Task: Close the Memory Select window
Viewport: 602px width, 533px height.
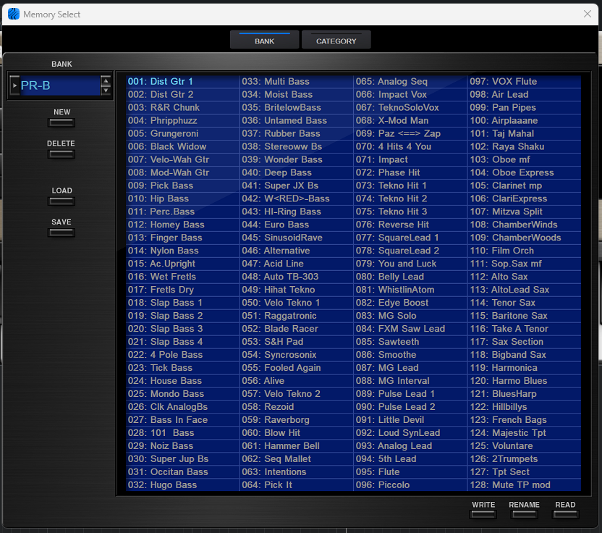Action: tap(588, 14)
